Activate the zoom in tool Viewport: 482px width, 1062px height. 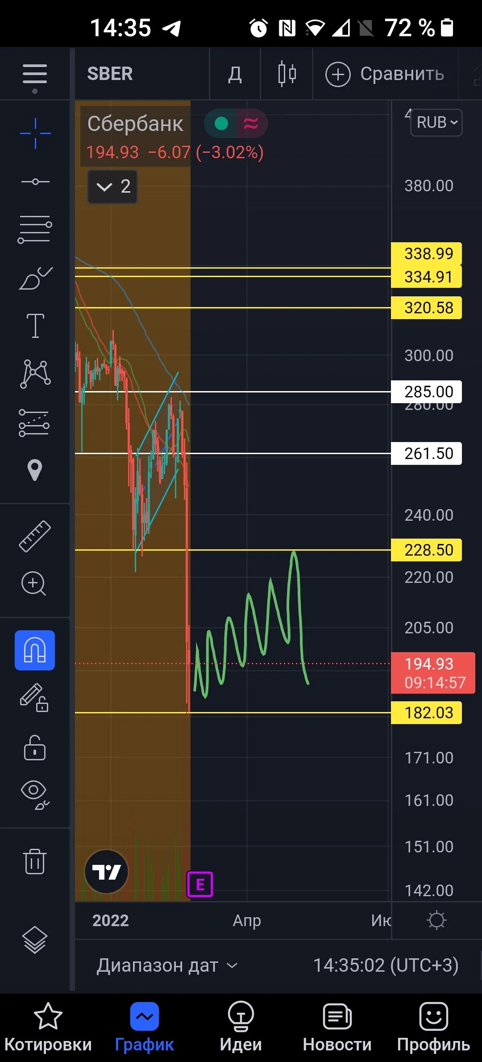(x=34, y=584)
